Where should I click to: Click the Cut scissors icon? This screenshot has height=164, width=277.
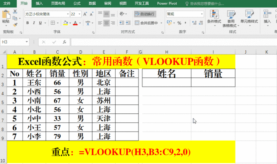pos(15,12)
